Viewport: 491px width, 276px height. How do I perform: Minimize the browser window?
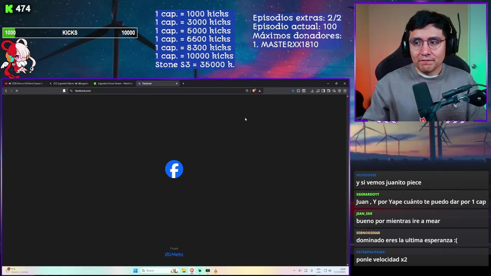click(x=328, y=83)
